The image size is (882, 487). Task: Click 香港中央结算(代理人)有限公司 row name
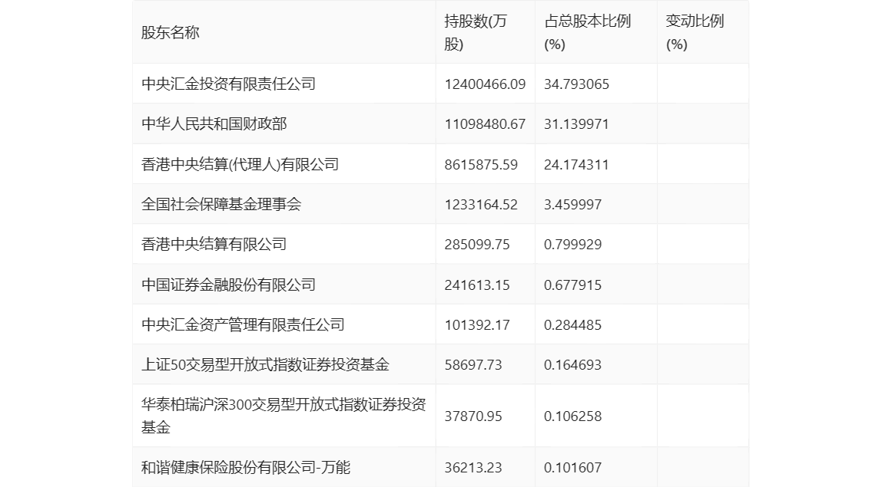click(240, 164)
